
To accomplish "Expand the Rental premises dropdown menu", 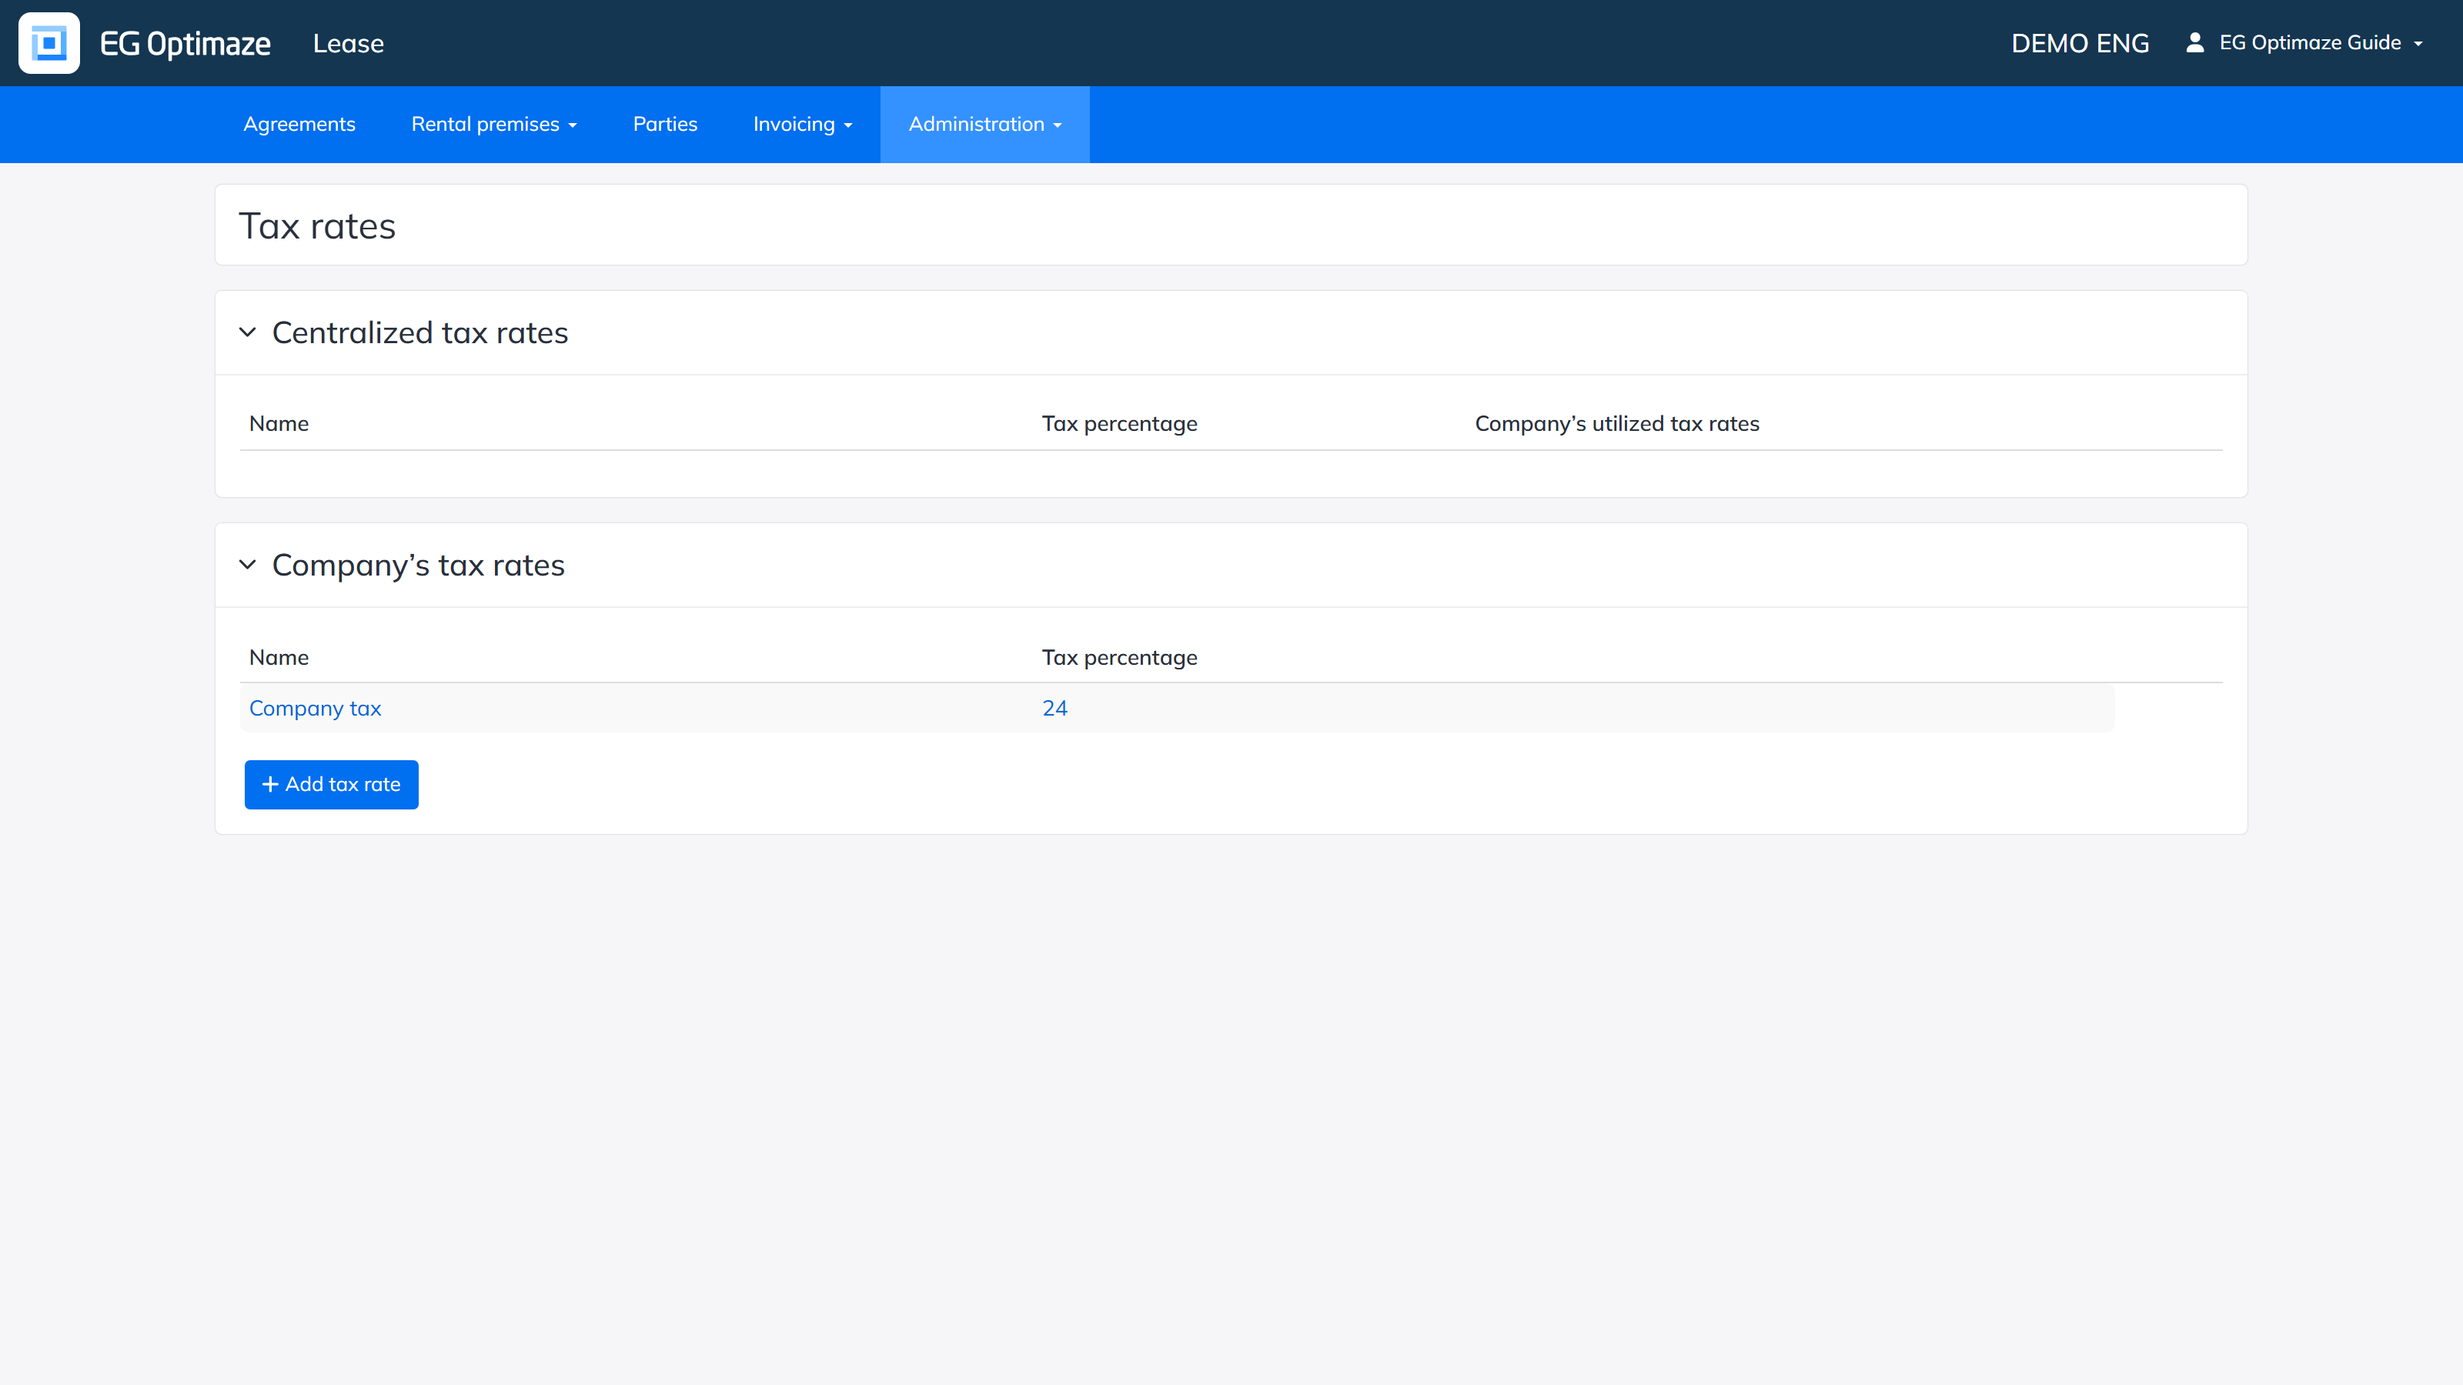I will coord(494,124).
